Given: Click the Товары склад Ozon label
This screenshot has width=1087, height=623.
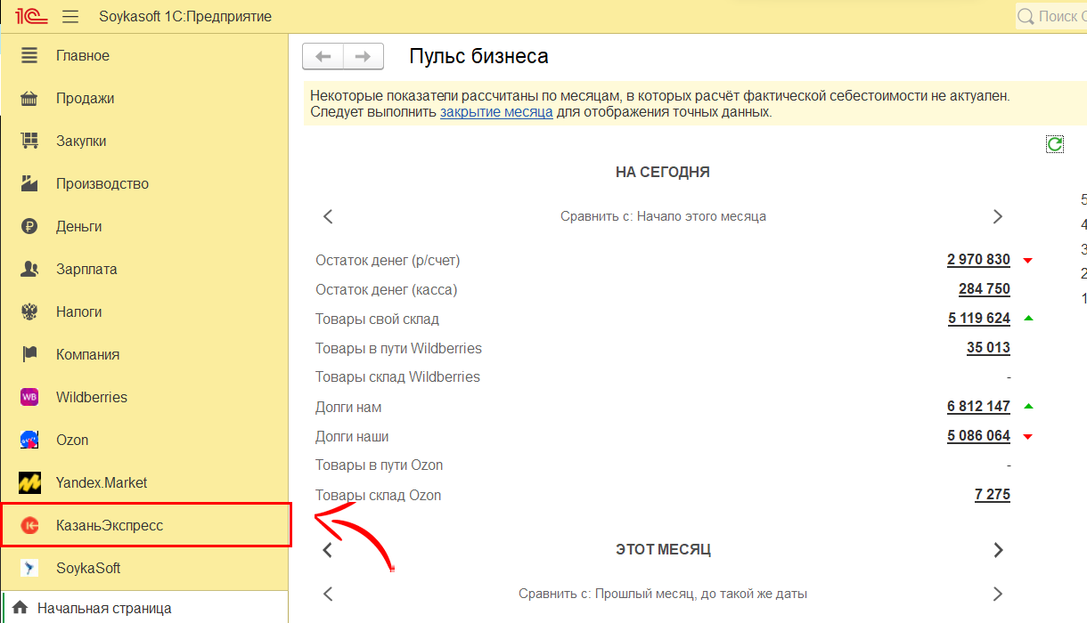Looking at the screenshot, I should tap(378, 495).
